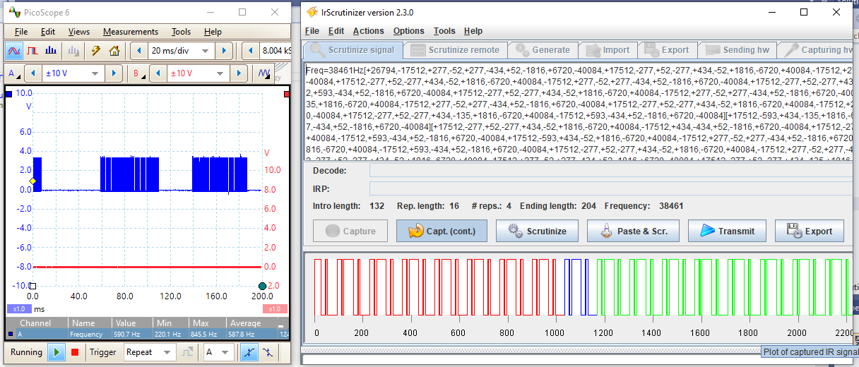Image resolution: width=859 pixels, height=367 pixels.
Task: Open the Measurements menu in PicoScope
Action: click(131, 32)
